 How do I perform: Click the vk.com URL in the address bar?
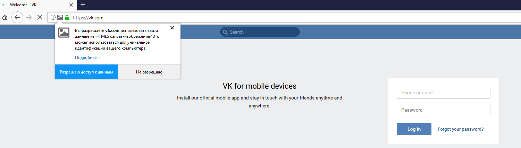[x=88, y=18]
